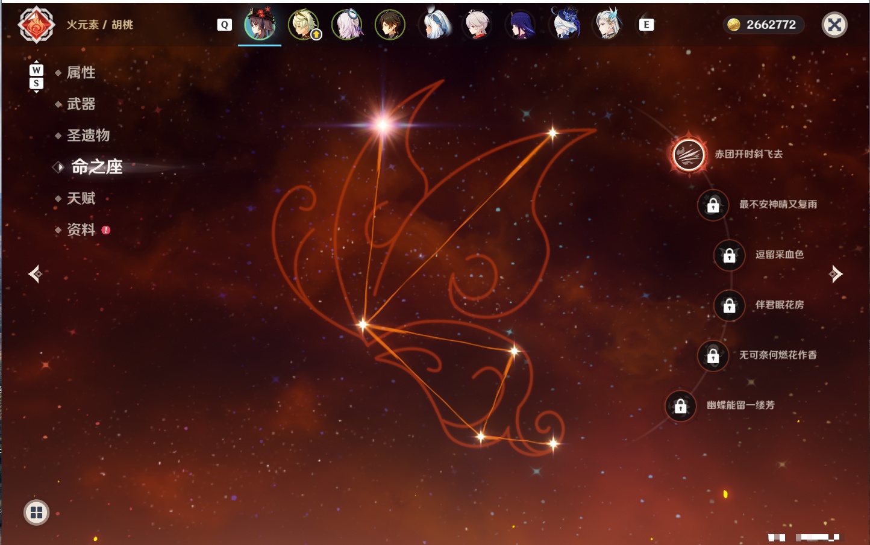Click the Mora balance 2662772

763,25
